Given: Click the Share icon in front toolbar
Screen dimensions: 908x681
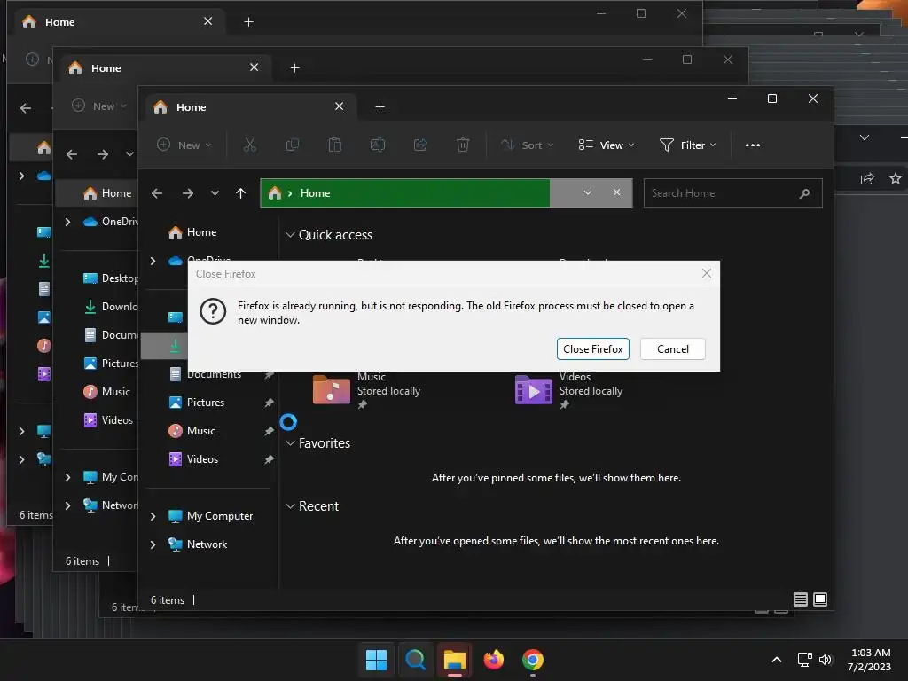Looking at the screenshot, I should (419, 145).
